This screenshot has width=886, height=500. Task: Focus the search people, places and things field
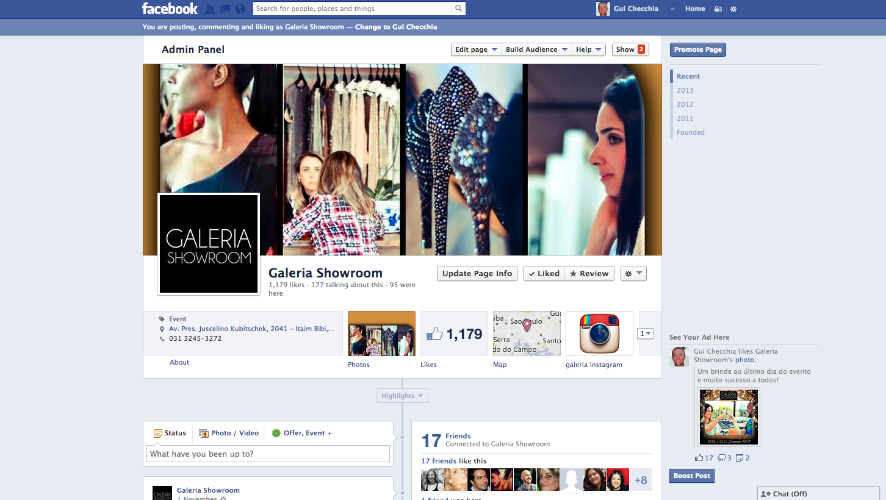[352, 9]
